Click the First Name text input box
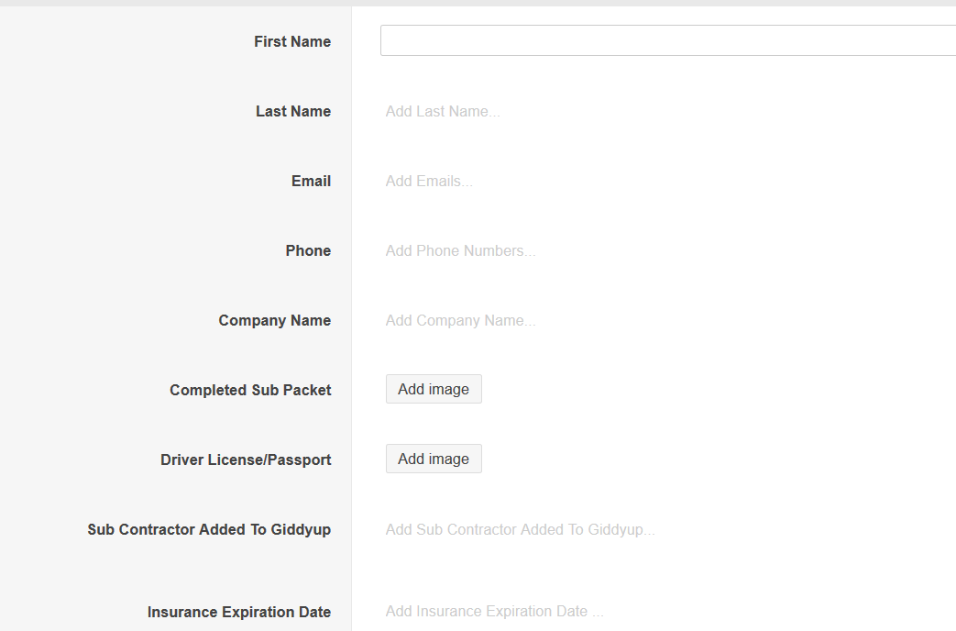The width and height of the screenshot is (956, 631). tap(667, 40)
